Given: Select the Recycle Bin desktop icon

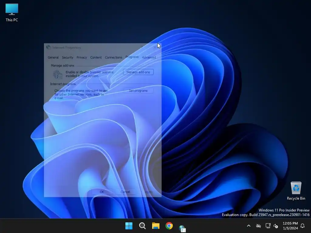Looking at the screenshot, I should (296, 191).
